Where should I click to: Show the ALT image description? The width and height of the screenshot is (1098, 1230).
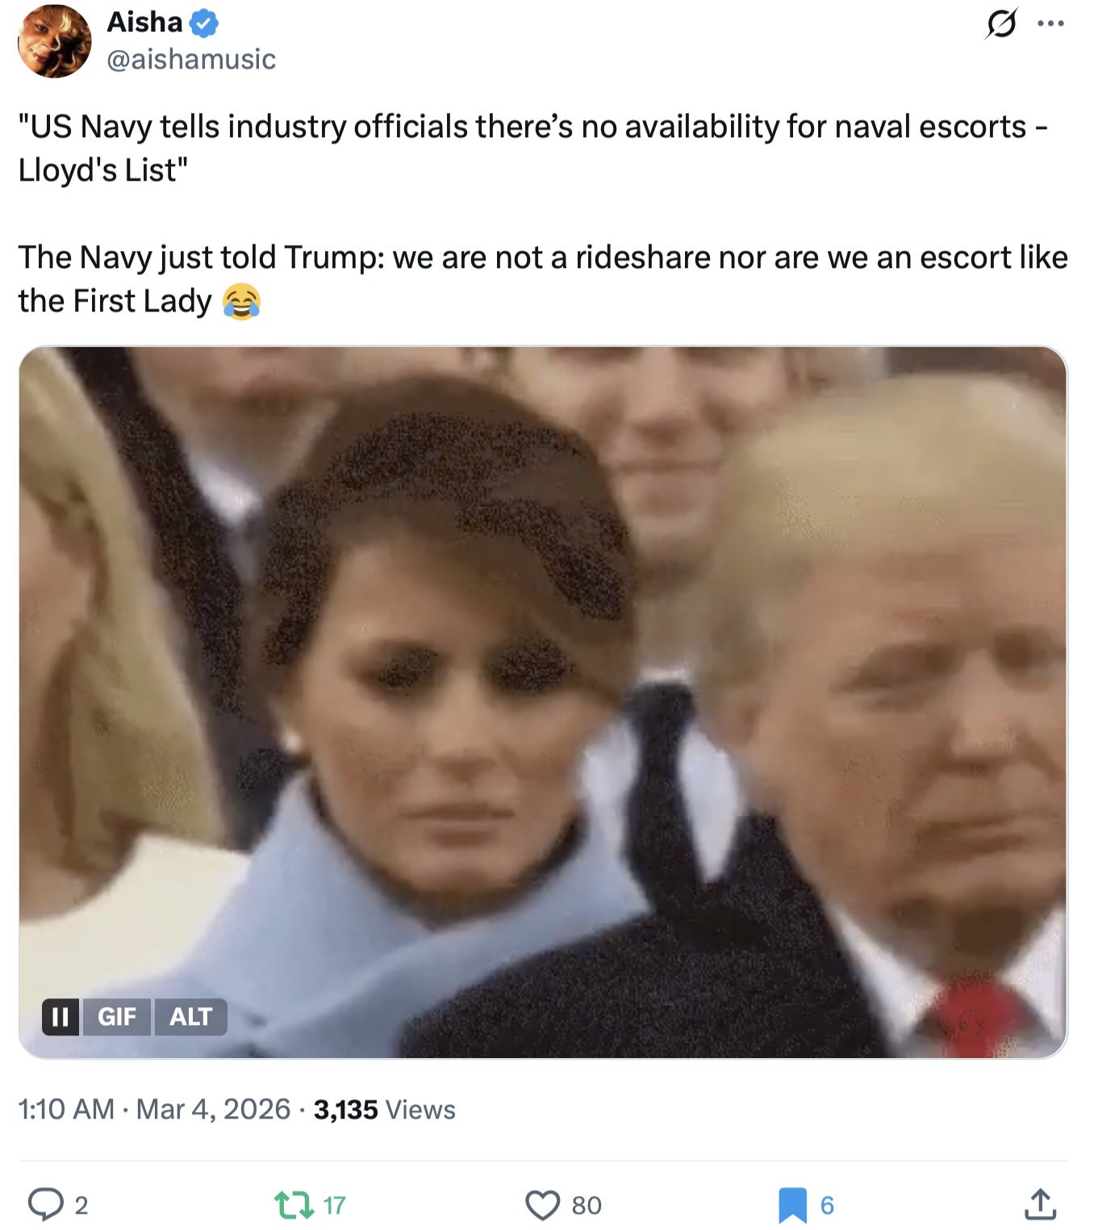pyautogui.click(x=190, y=1016)
